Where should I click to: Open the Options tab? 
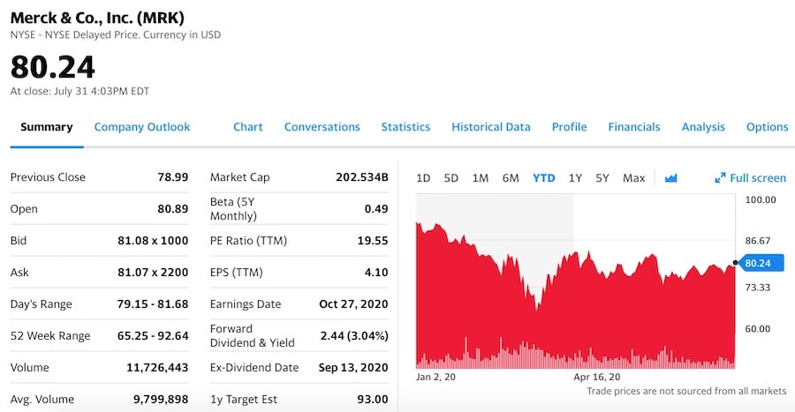tap(767, 127)
